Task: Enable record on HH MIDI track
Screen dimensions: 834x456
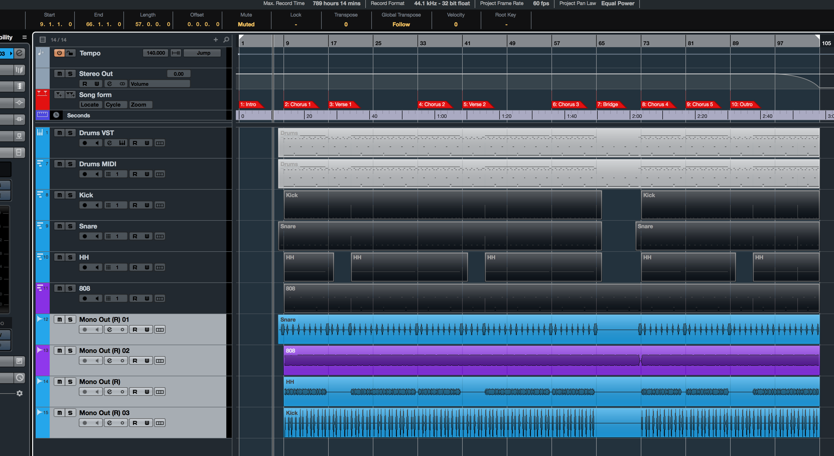Action: pos(85,267)
